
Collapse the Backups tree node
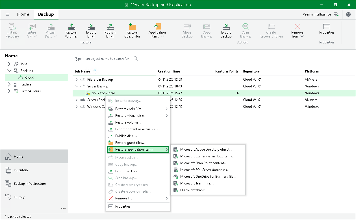pos(9,71)
